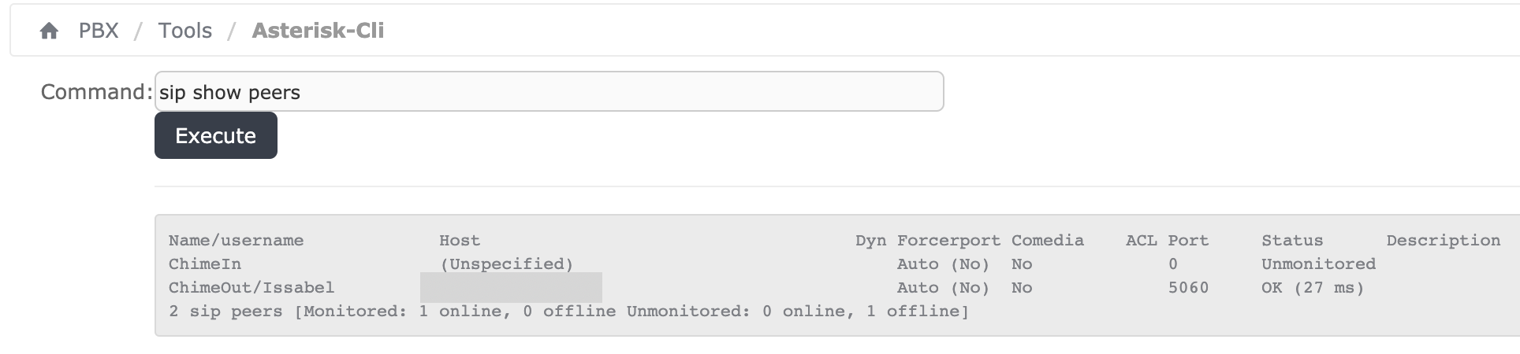
Task: Click the Description column header
Action: coord(1444,241)
